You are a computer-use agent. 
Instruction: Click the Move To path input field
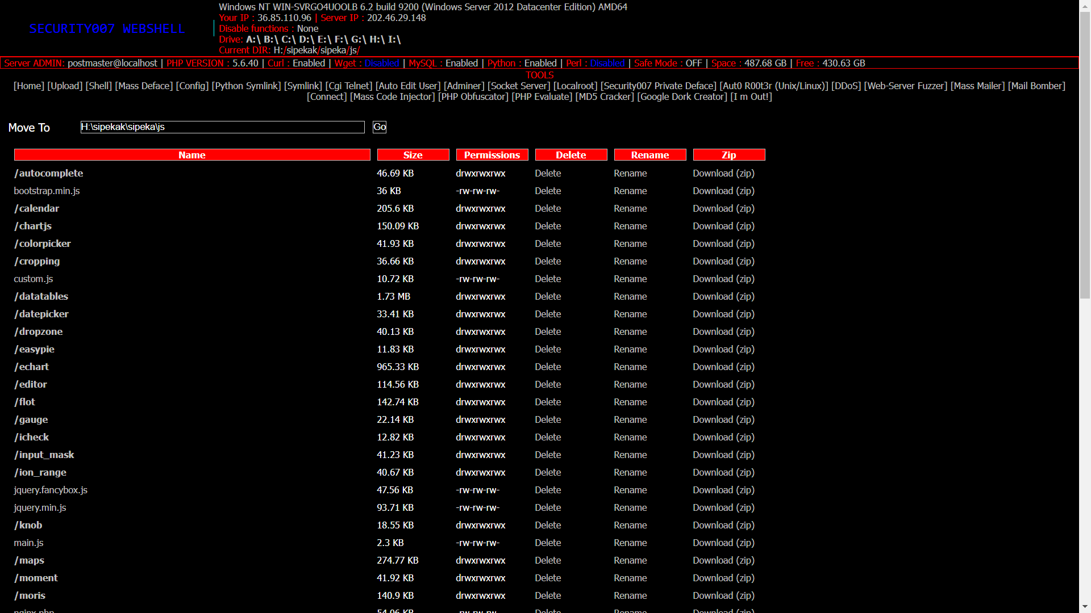tap(222, 127)
